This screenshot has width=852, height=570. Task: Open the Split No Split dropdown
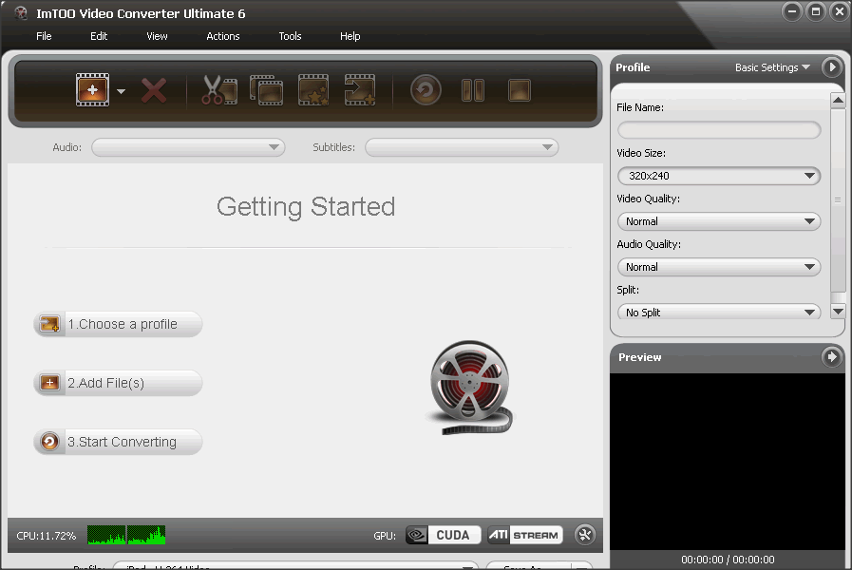pos(719,312)
